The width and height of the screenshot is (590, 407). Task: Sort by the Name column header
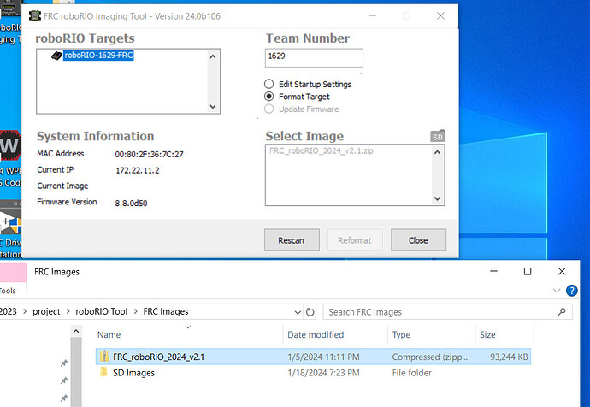(x=109, y=334)
